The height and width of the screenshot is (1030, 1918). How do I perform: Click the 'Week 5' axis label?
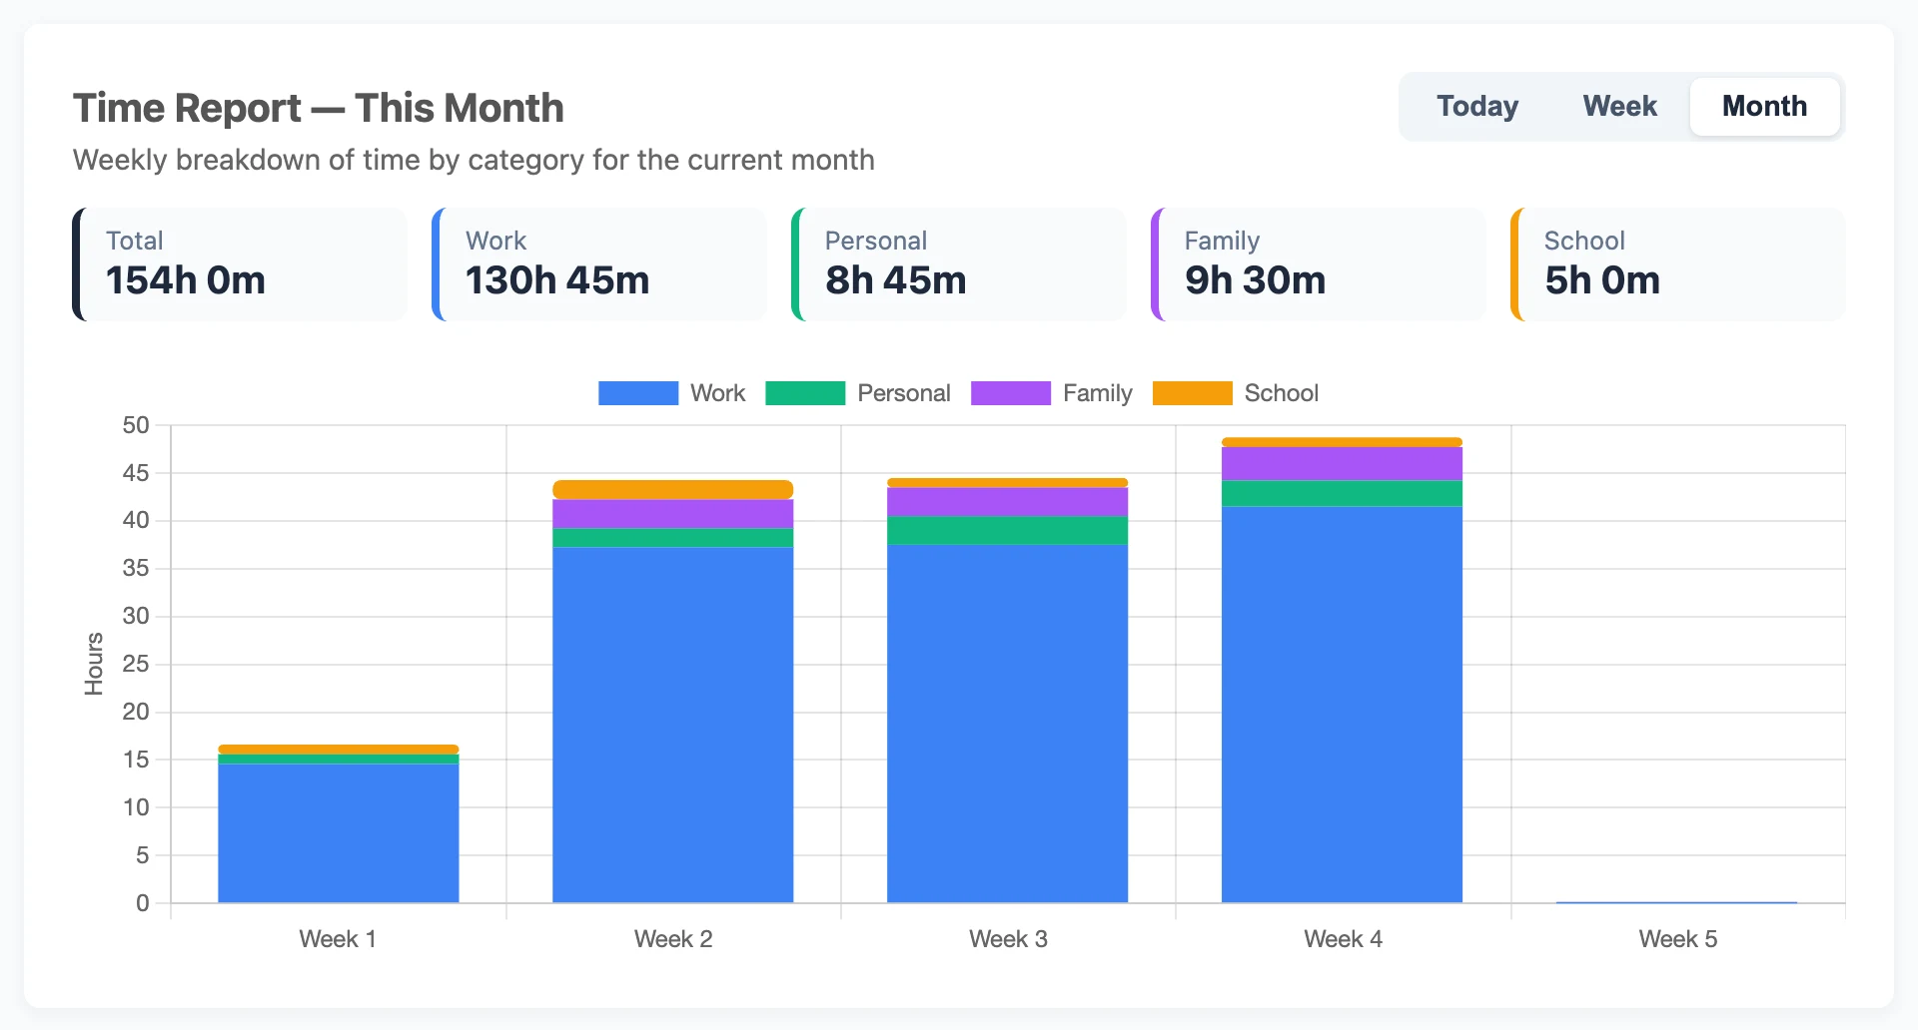click(1678, 939)
